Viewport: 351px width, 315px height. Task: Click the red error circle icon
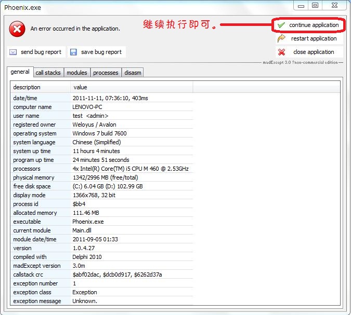pos(17,29)
